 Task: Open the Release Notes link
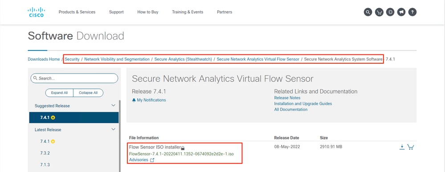click(x=287, y=98)
